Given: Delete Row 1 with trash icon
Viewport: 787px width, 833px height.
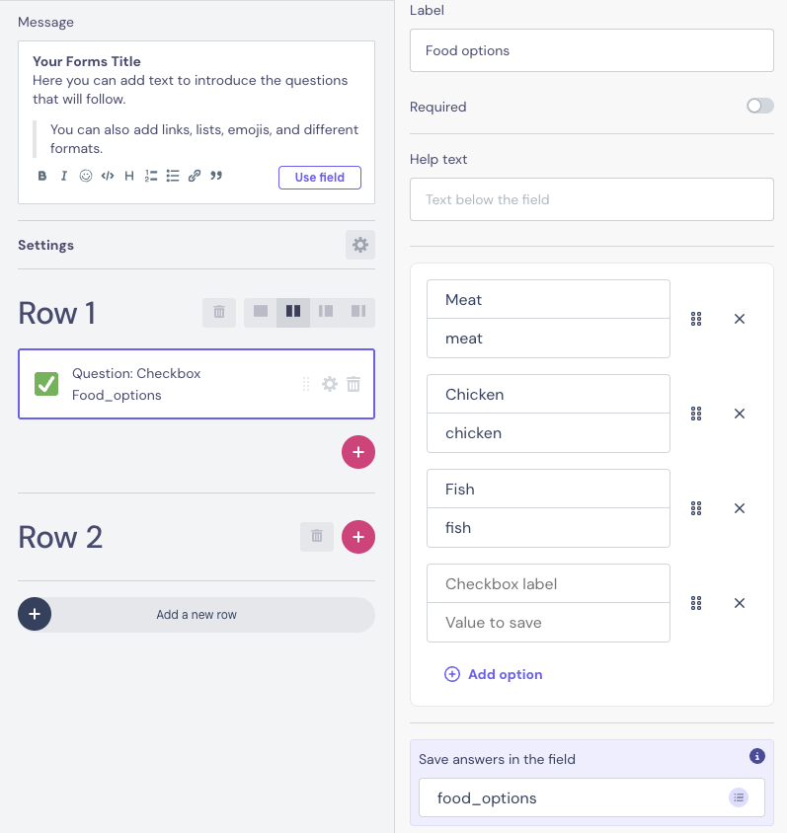Looking at the screenshot, I should (219, 313).
